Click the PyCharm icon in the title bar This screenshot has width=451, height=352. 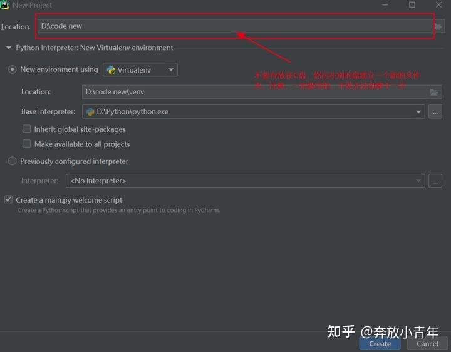point(4,5)
